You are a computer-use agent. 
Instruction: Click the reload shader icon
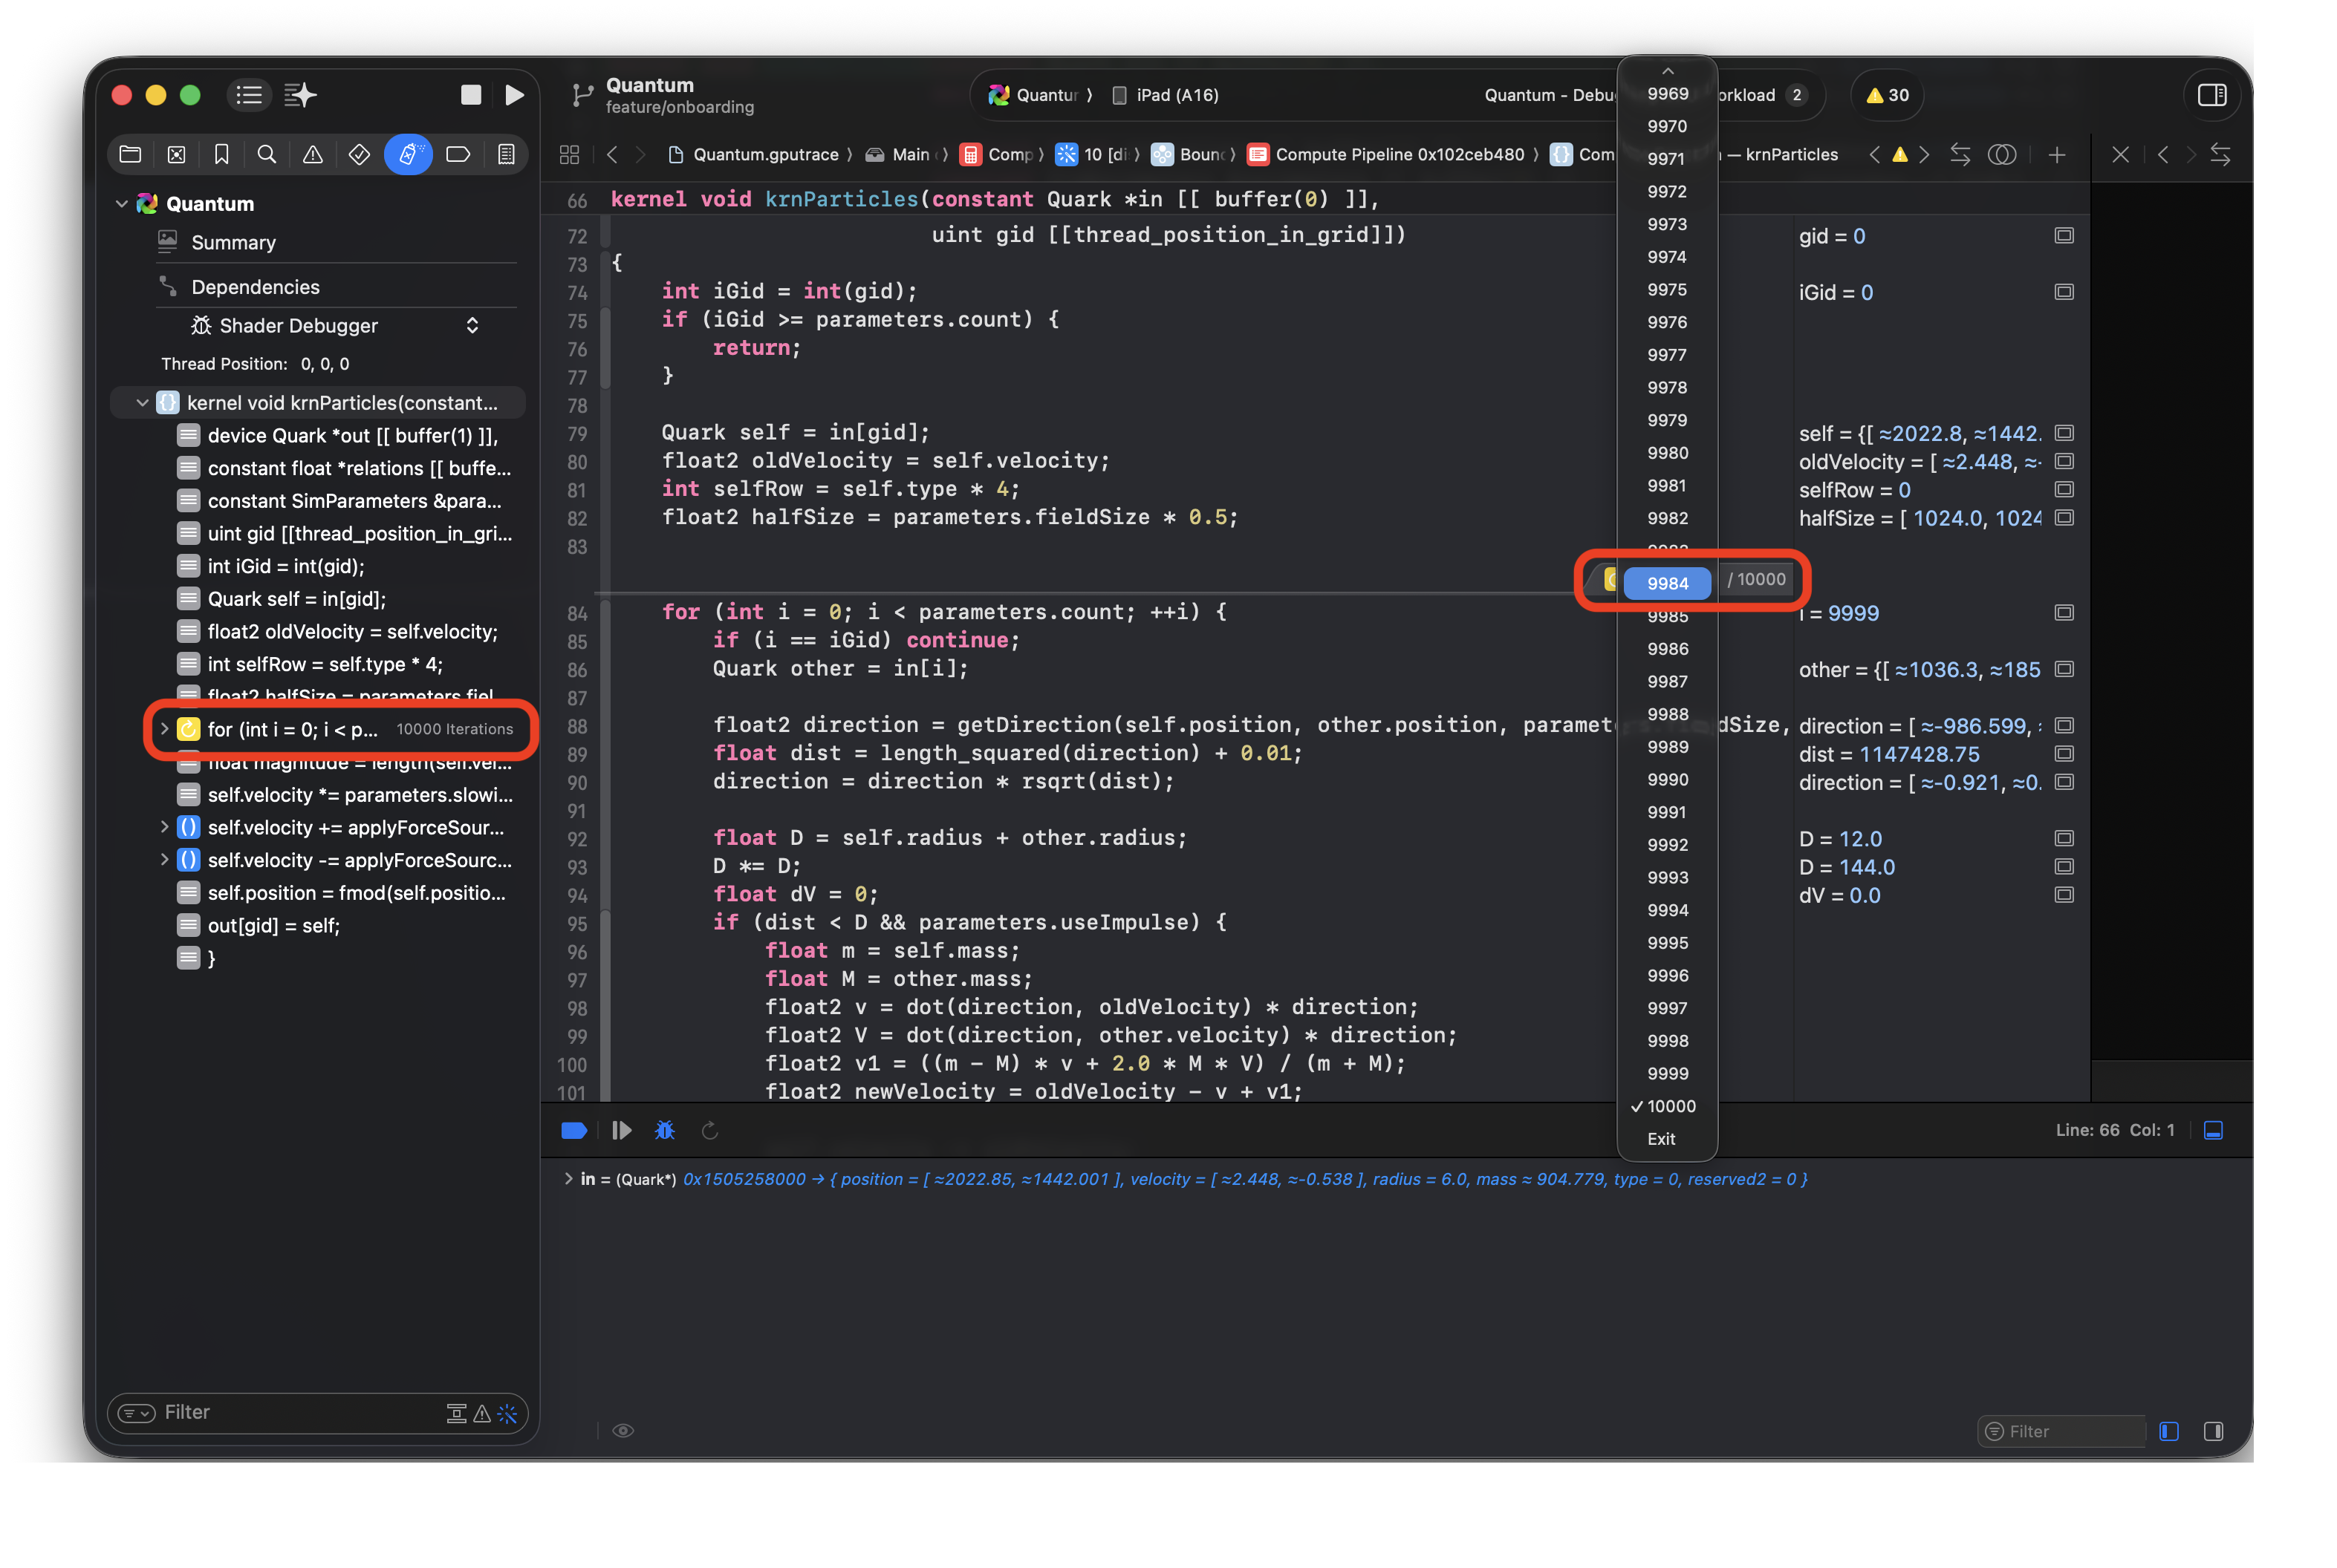[709, 1130]
